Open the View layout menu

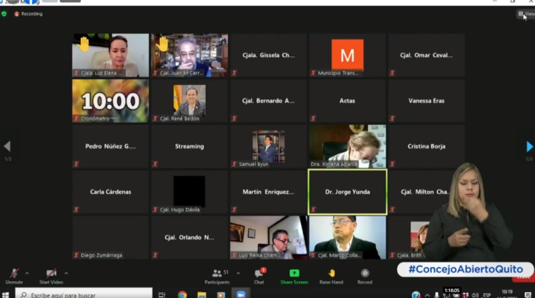(526, 13)
